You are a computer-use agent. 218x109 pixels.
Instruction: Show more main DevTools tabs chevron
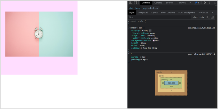190,3
